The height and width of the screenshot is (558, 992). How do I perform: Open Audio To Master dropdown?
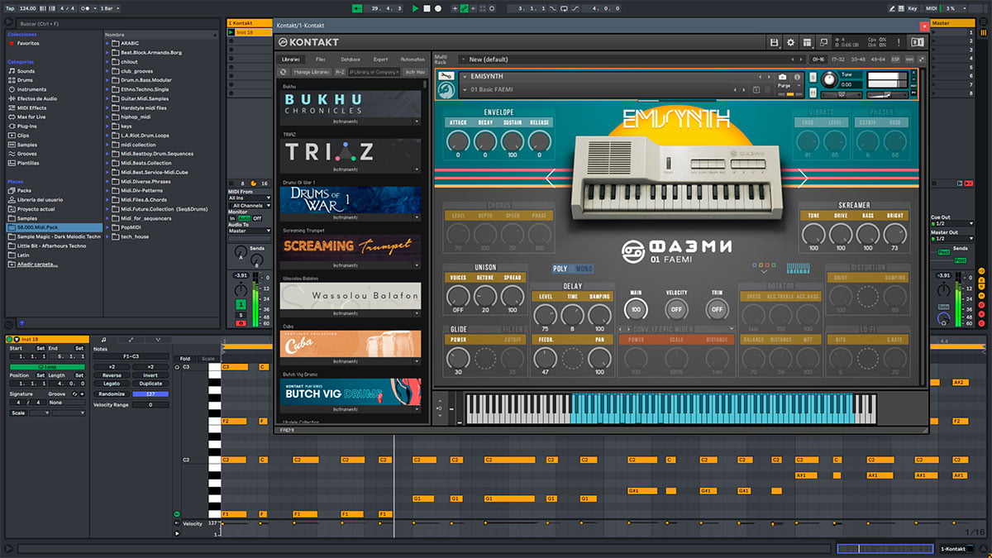click(x=250, y=231)
